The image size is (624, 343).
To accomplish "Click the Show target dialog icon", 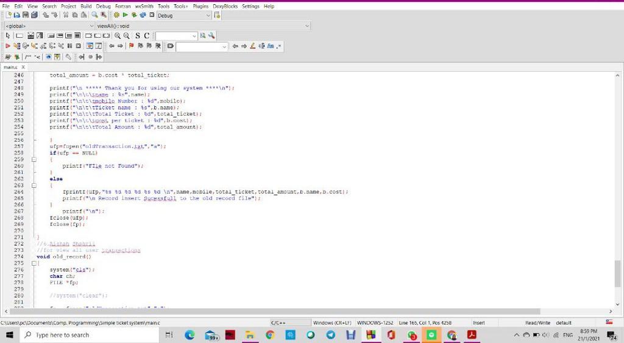I will tap(217, 15).
